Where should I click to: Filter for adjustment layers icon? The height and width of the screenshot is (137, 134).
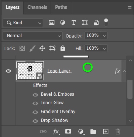point(62,22)
